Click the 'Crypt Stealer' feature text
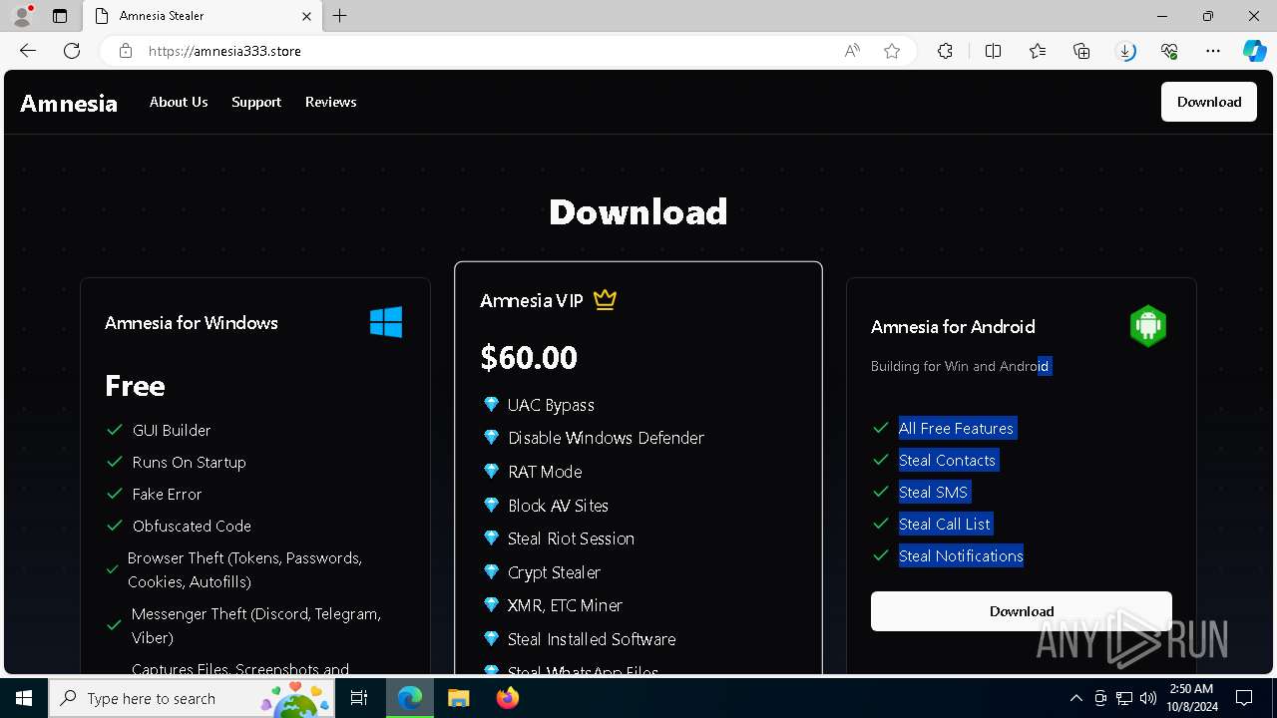 click(554, 572)
